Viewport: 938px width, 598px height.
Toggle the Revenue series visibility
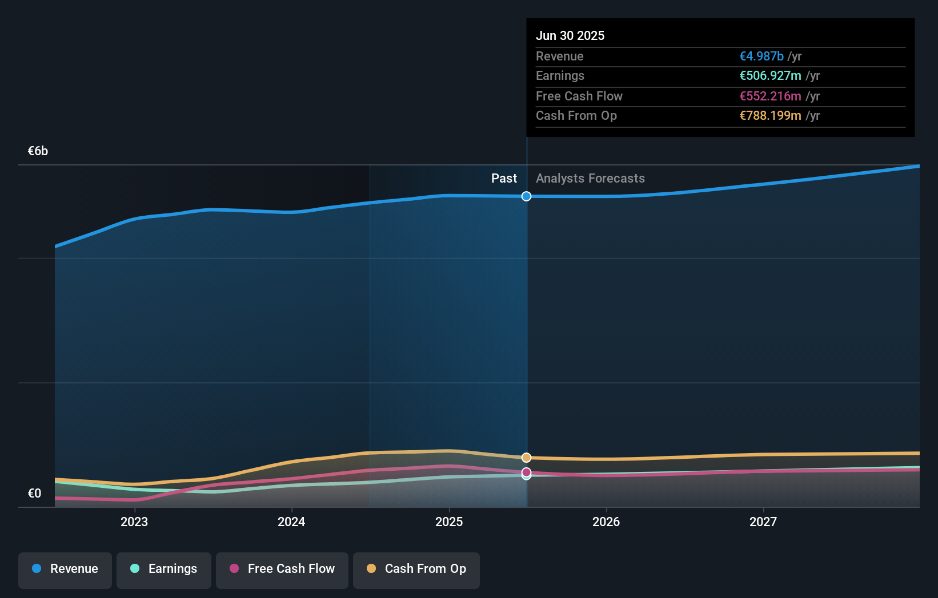click(65, 569)
